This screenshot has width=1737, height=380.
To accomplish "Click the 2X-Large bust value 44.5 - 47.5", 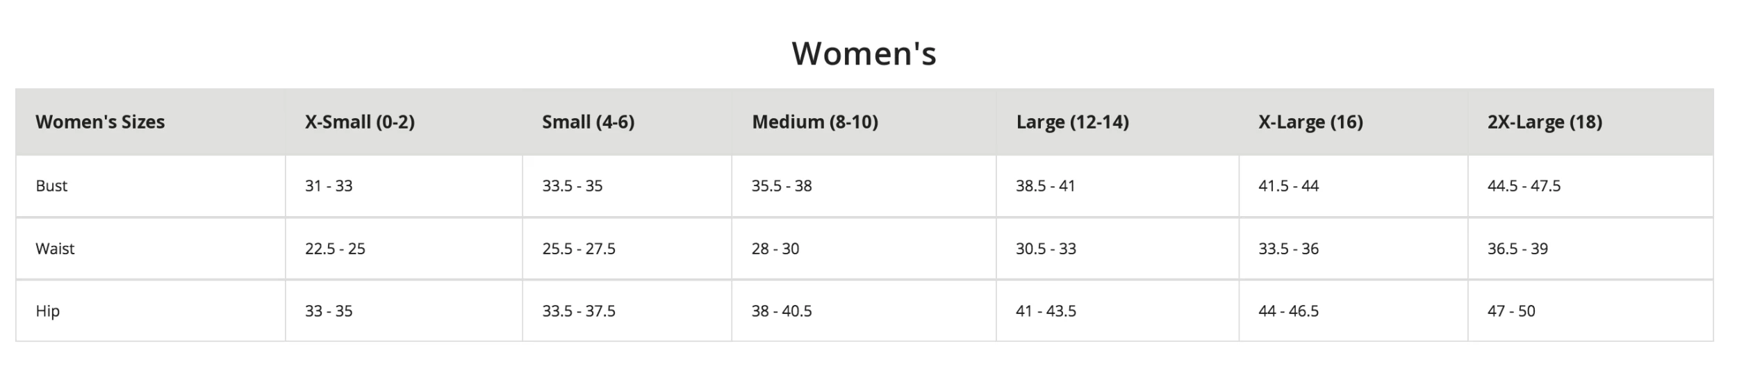I will pos(1523,186).
